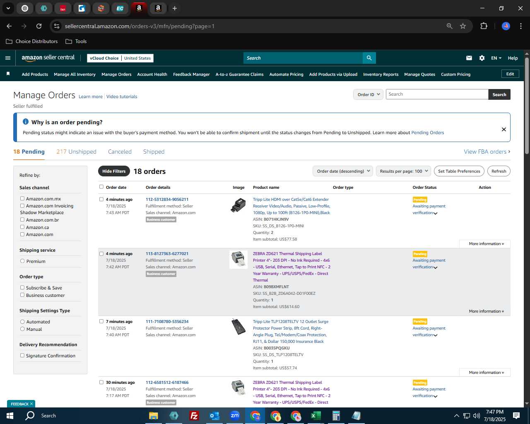Reload the page with browser refresh icon

(x=39, y=26)
